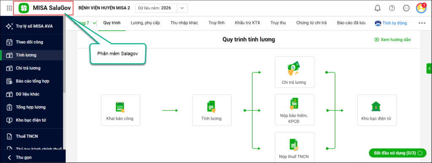Open the user avatar profile menu
This screenshot has height=163, width=432.
pyautogui.click(x=421, y=8)
